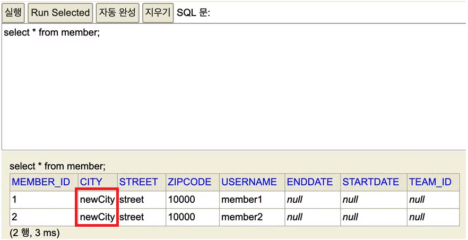The image size is (468, 240).
Task: Click MEMBER_ID cell with value 1
Action: [44, 200]
